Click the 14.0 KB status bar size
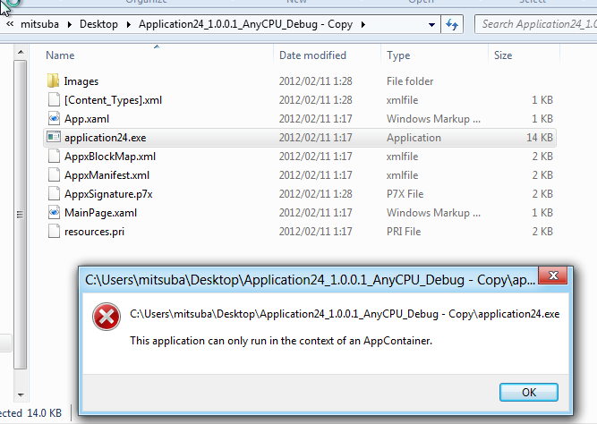Viewport: 597px width, 424px height. [x=45, y=413]
